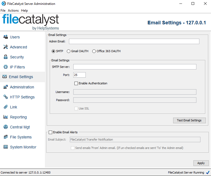Click the Password input field
The width and height of the screenshot is (211, 176).
coord(135,100)
